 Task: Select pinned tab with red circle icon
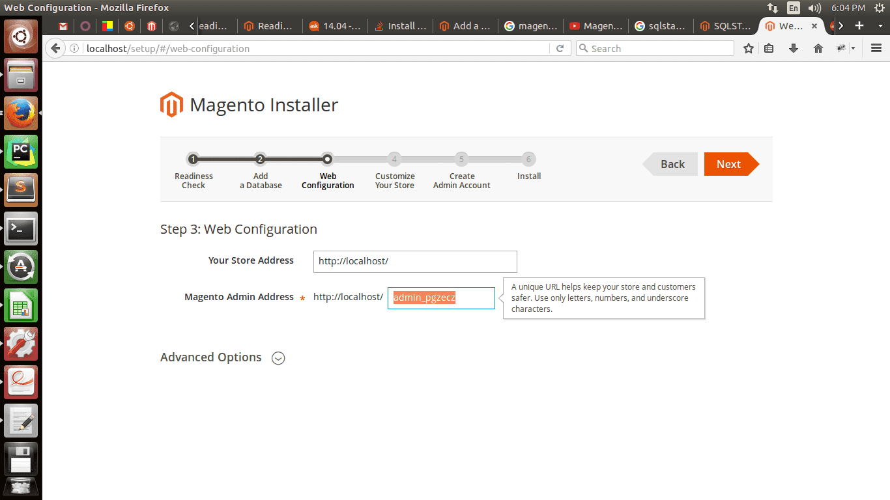(x=85, y=26)
